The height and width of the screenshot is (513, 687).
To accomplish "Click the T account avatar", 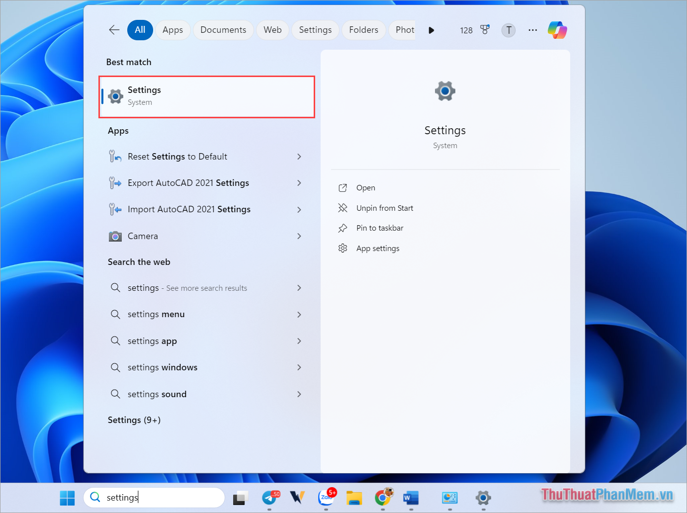I will click(x=508, y=30).
